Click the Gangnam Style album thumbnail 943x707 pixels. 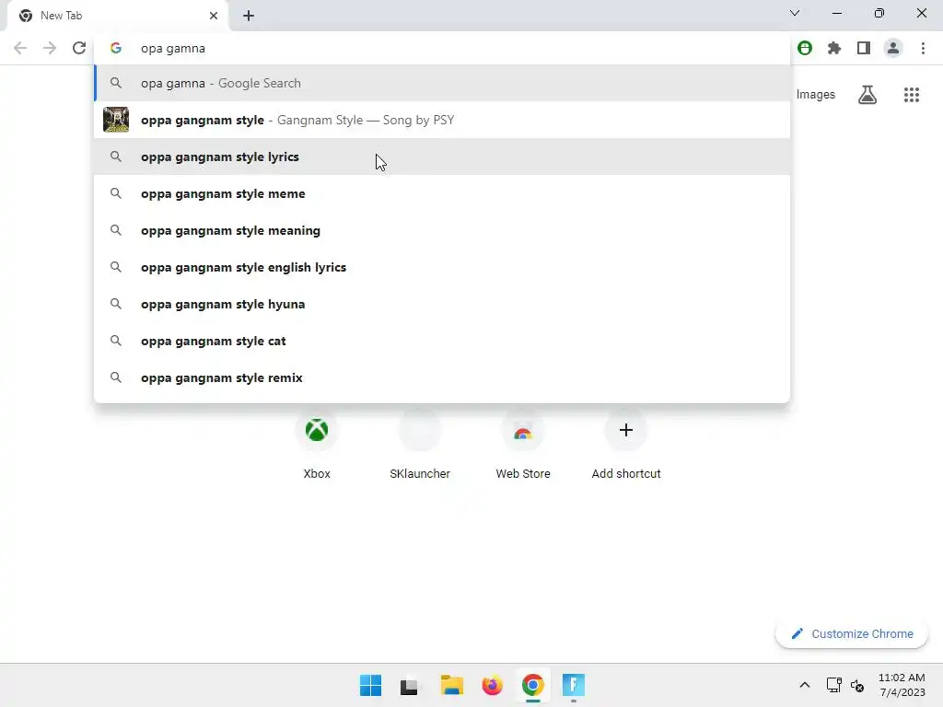tap(116, 120)
